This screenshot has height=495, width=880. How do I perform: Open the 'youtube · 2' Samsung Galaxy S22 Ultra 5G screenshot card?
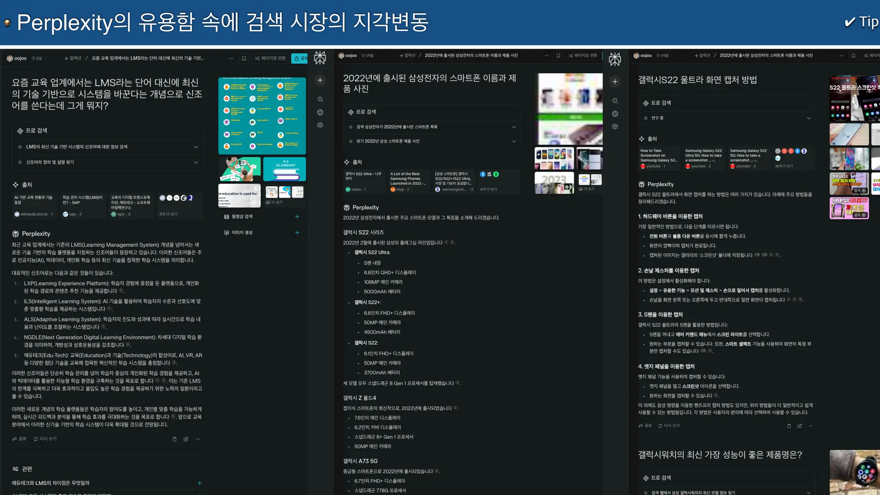tap(704, 158)
